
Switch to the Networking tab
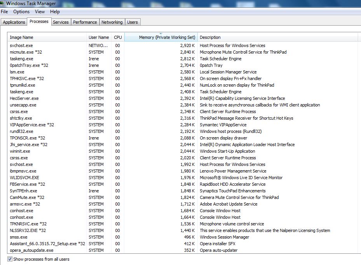112,22
